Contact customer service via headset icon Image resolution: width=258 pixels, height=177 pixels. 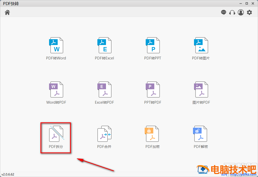pos(232,12)
